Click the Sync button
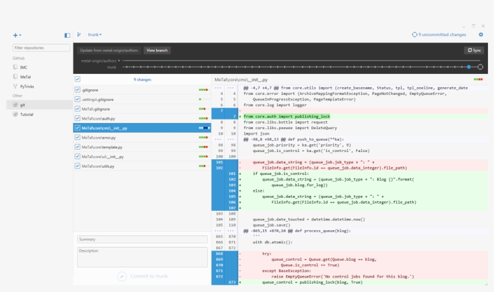The width and height of the screenshot is (494, 292). point(474,50)
